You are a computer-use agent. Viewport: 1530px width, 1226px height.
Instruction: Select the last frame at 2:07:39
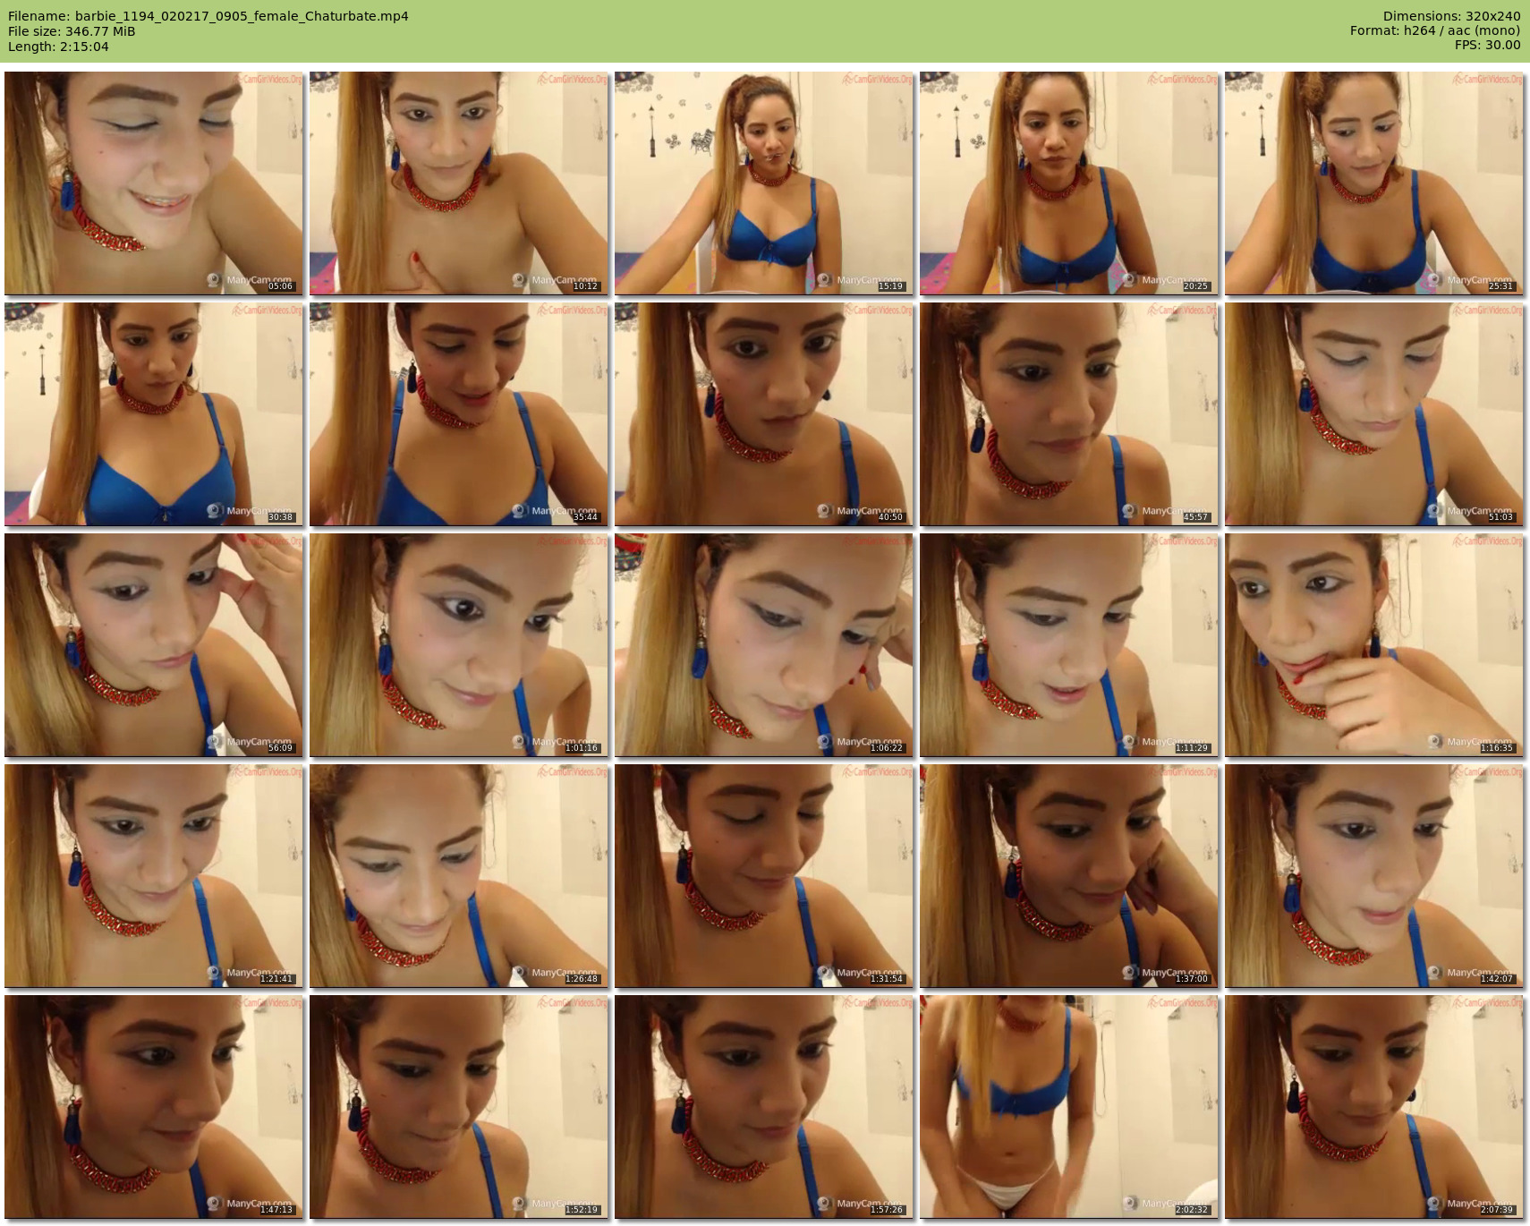[1374, 1107]
